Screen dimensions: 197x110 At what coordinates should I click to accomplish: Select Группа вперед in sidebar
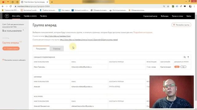coord(10,43)
